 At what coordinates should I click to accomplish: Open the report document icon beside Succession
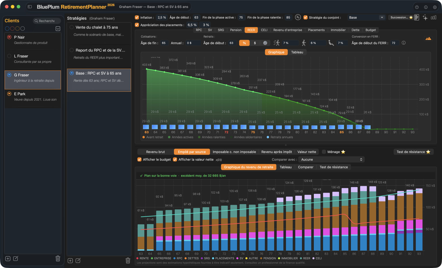click(x=417, y=17)
